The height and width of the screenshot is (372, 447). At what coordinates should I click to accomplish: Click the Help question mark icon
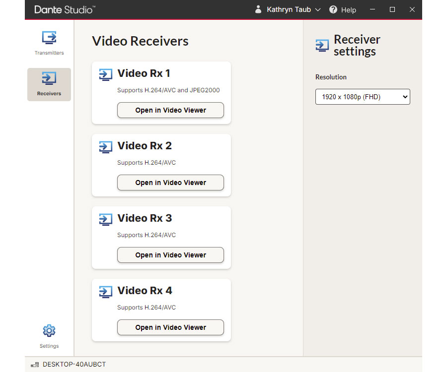[333, 9]
